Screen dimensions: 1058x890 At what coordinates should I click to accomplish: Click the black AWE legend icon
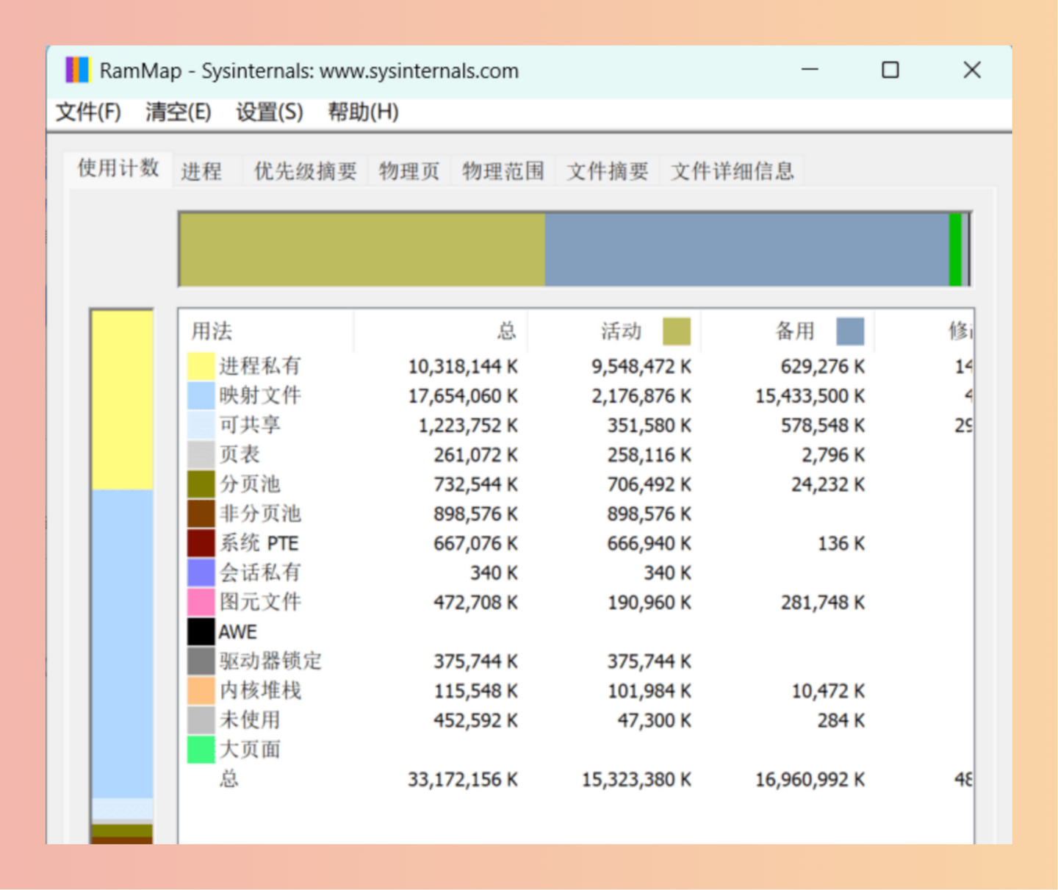coord(200,631)
